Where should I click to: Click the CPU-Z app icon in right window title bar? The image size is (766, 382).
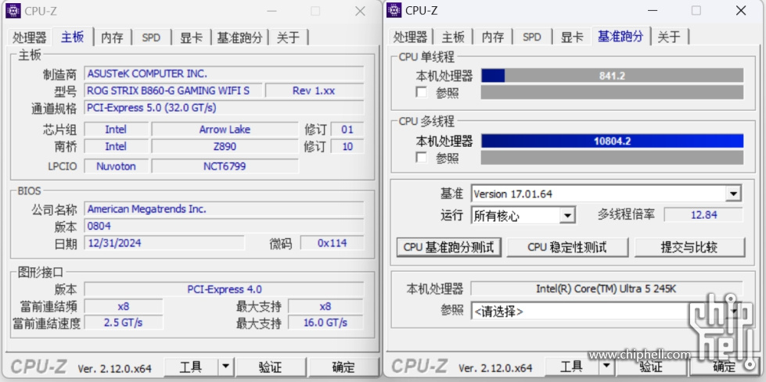coord(394,10)
